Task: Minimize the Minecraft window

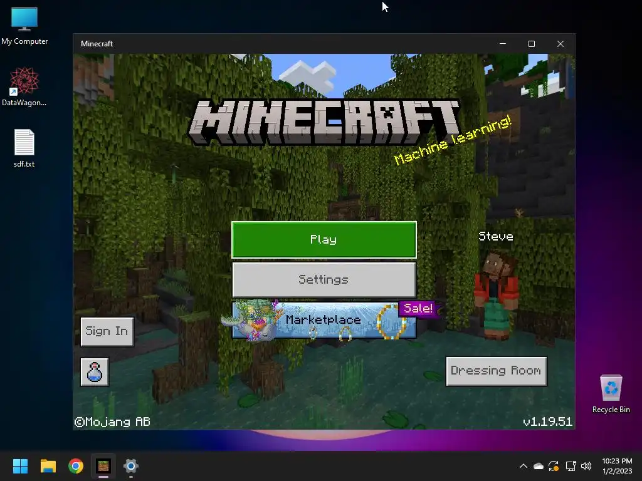Action: coord(503,44)
